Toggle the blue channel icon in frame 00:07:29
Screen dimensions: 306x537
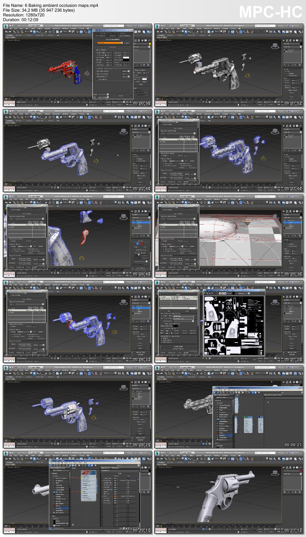(x=226, y=294)
